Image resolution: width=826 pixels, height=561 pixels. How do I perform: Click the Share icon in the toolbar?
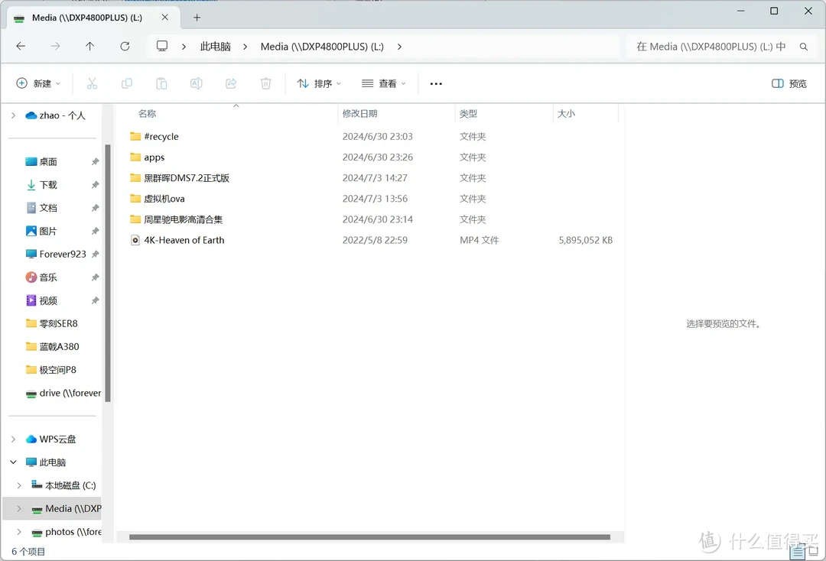[230, 83]
